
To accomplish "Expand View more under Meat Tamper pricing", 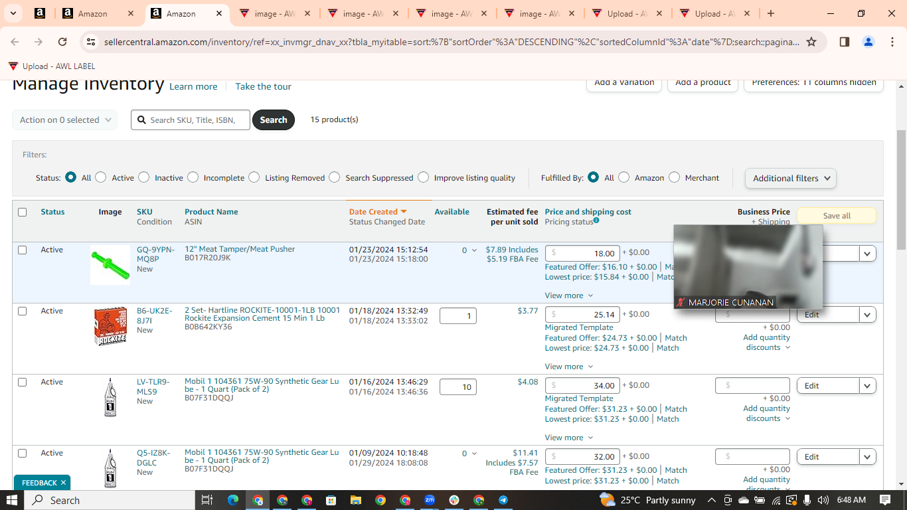I will click(x=569, y=296).
